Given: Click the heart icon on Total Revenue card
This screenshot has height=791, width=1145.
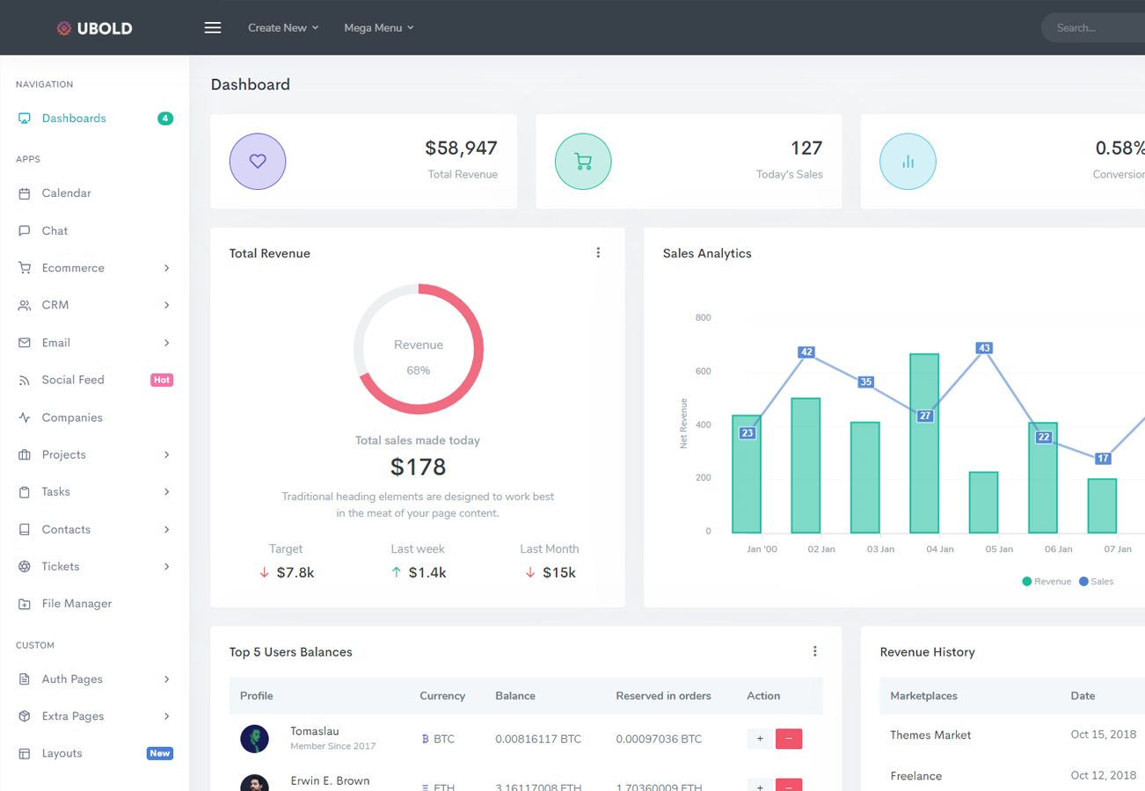Looking at the screenshot, I should [257, 161].
